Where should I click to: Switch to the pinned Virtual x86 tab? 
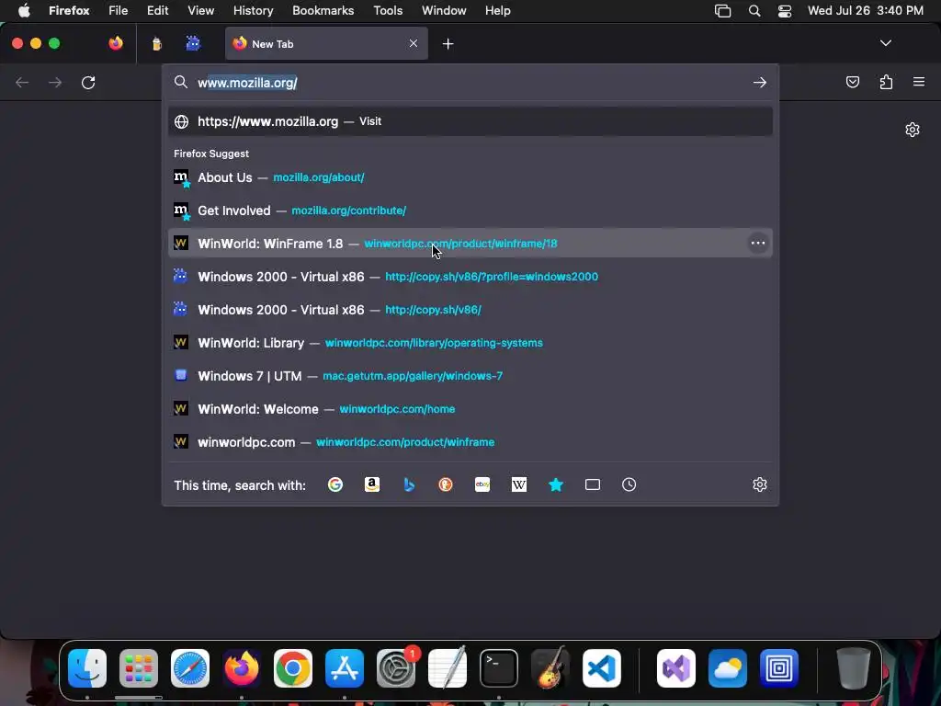[x=193, y=43]
